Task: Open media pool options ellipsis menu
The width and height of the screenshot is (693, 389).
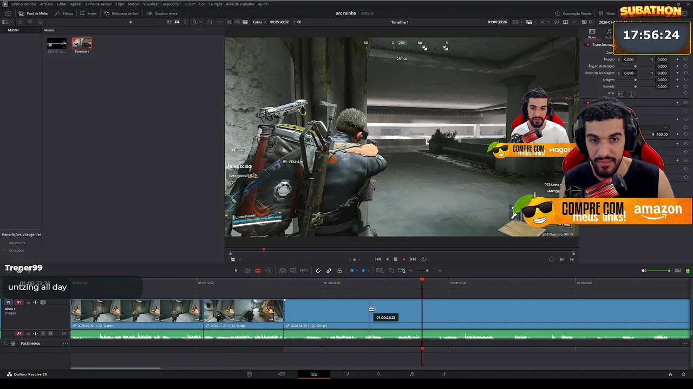Action: click(219, 22)
